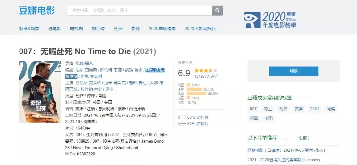Click the IMDb id tt2382320
Screen dimensions: 357x165
pyautogui.click(x=86, y=154)
